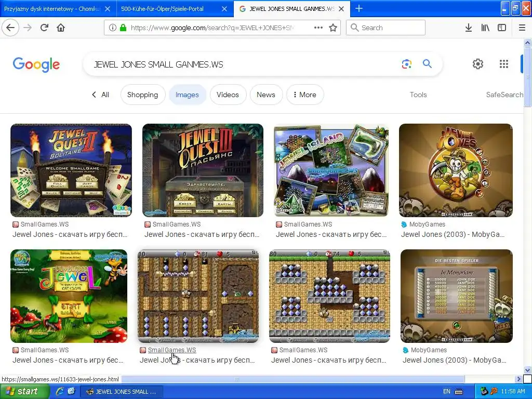
Task: Expand the More filters dropdown
Action: click(x=304, y=95)
